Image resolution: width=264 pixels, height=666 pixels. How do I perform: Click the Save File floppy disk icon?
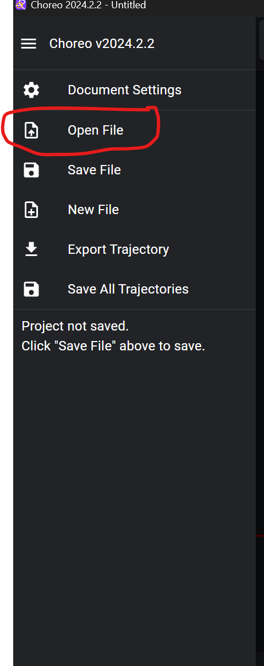pyautogui.click(x=31, y=170)
